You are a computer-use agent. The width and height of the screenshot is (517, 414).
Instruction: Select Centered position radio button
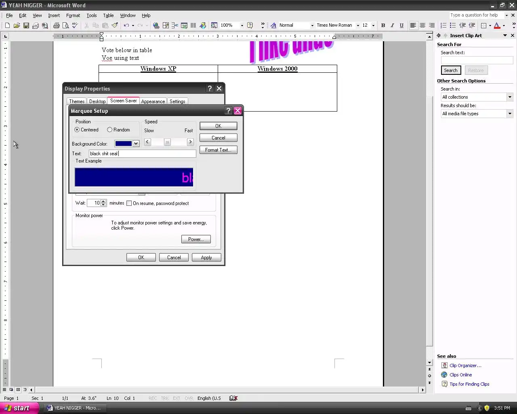[x=77, y=130]
